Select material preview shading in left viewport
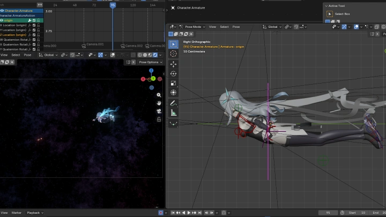 (150, 55)
